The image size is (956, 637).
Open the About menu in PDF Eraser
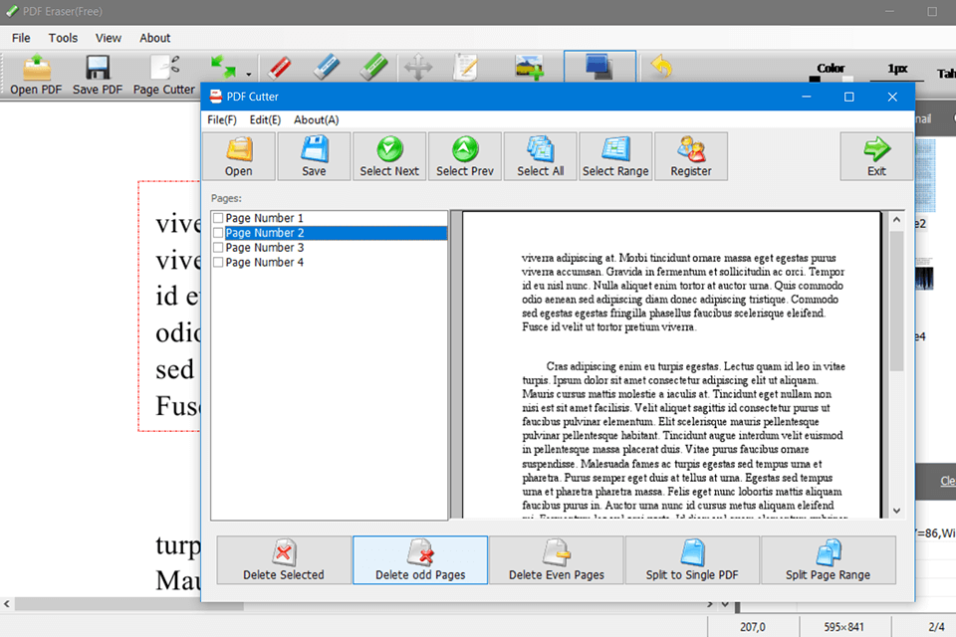155,38
